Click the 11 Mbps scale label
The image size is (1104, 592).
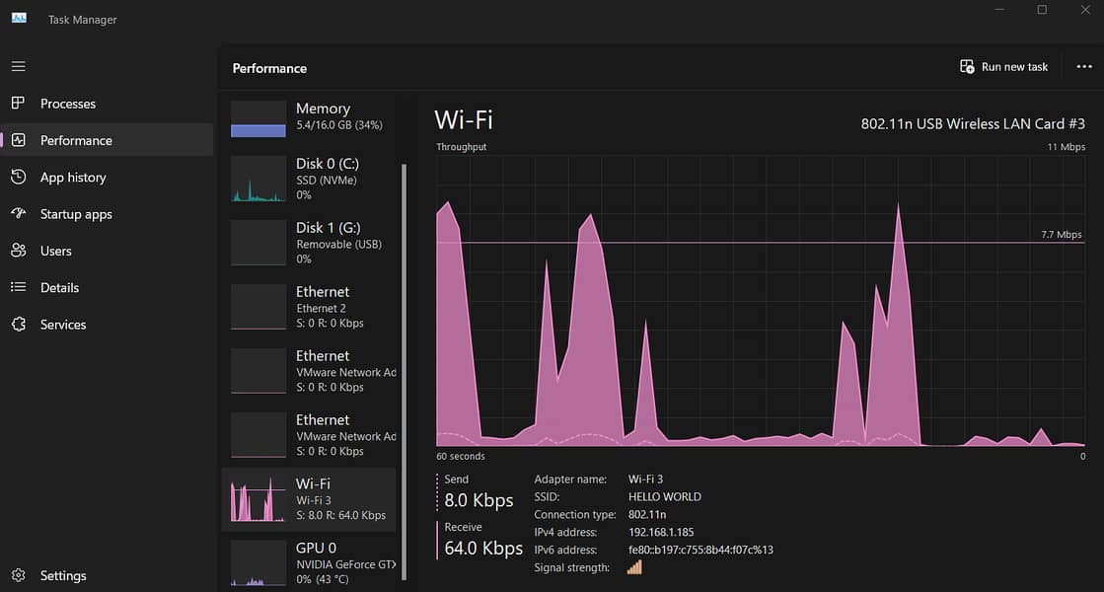click(1066, 146)
